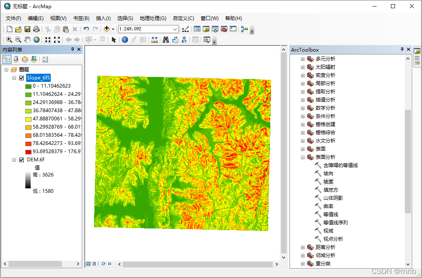Select the Measure ruler tool
Image resolution: width=422 pixels, height=278 pixels.
(x=155, y=40)
